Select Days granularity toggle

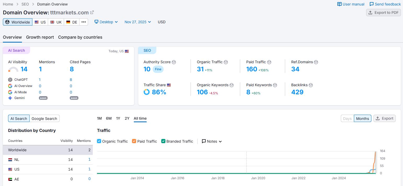[x=347, y=118]
